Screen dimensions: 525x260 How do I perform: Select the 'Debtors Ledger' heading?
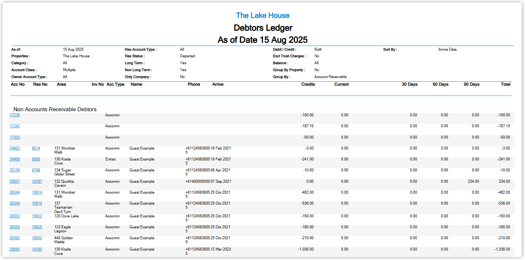263,28
